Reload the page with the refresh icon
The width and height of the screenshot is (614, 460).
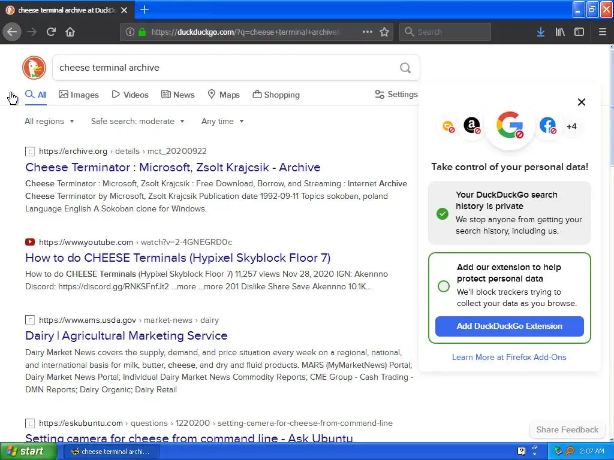(x=51, y=32)
